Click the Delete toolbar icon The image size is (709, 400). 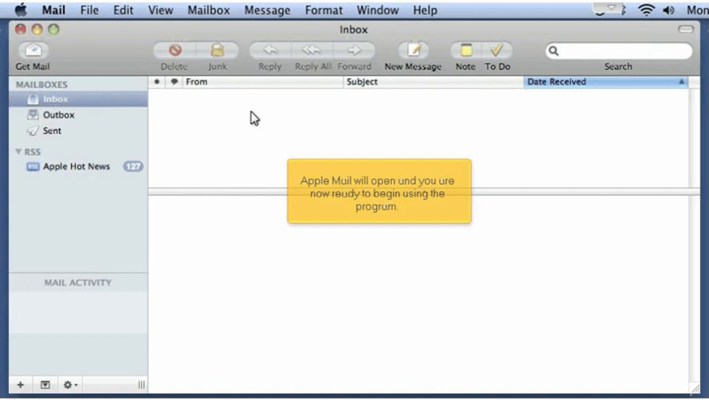(x=175, y=50)
